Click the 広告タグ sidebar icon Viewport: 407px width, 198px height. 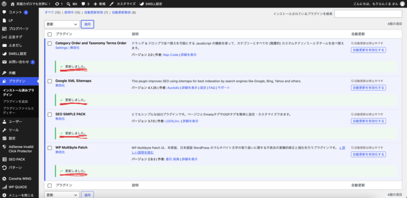coord(4,37)
